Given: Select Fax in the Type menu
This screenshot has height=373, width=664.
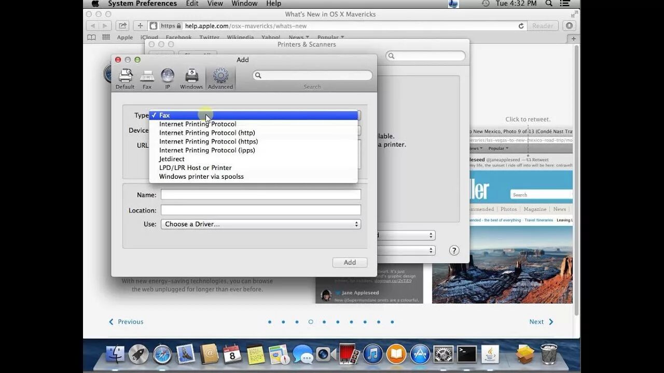Looking at the screenshot, I should (254, 116).
